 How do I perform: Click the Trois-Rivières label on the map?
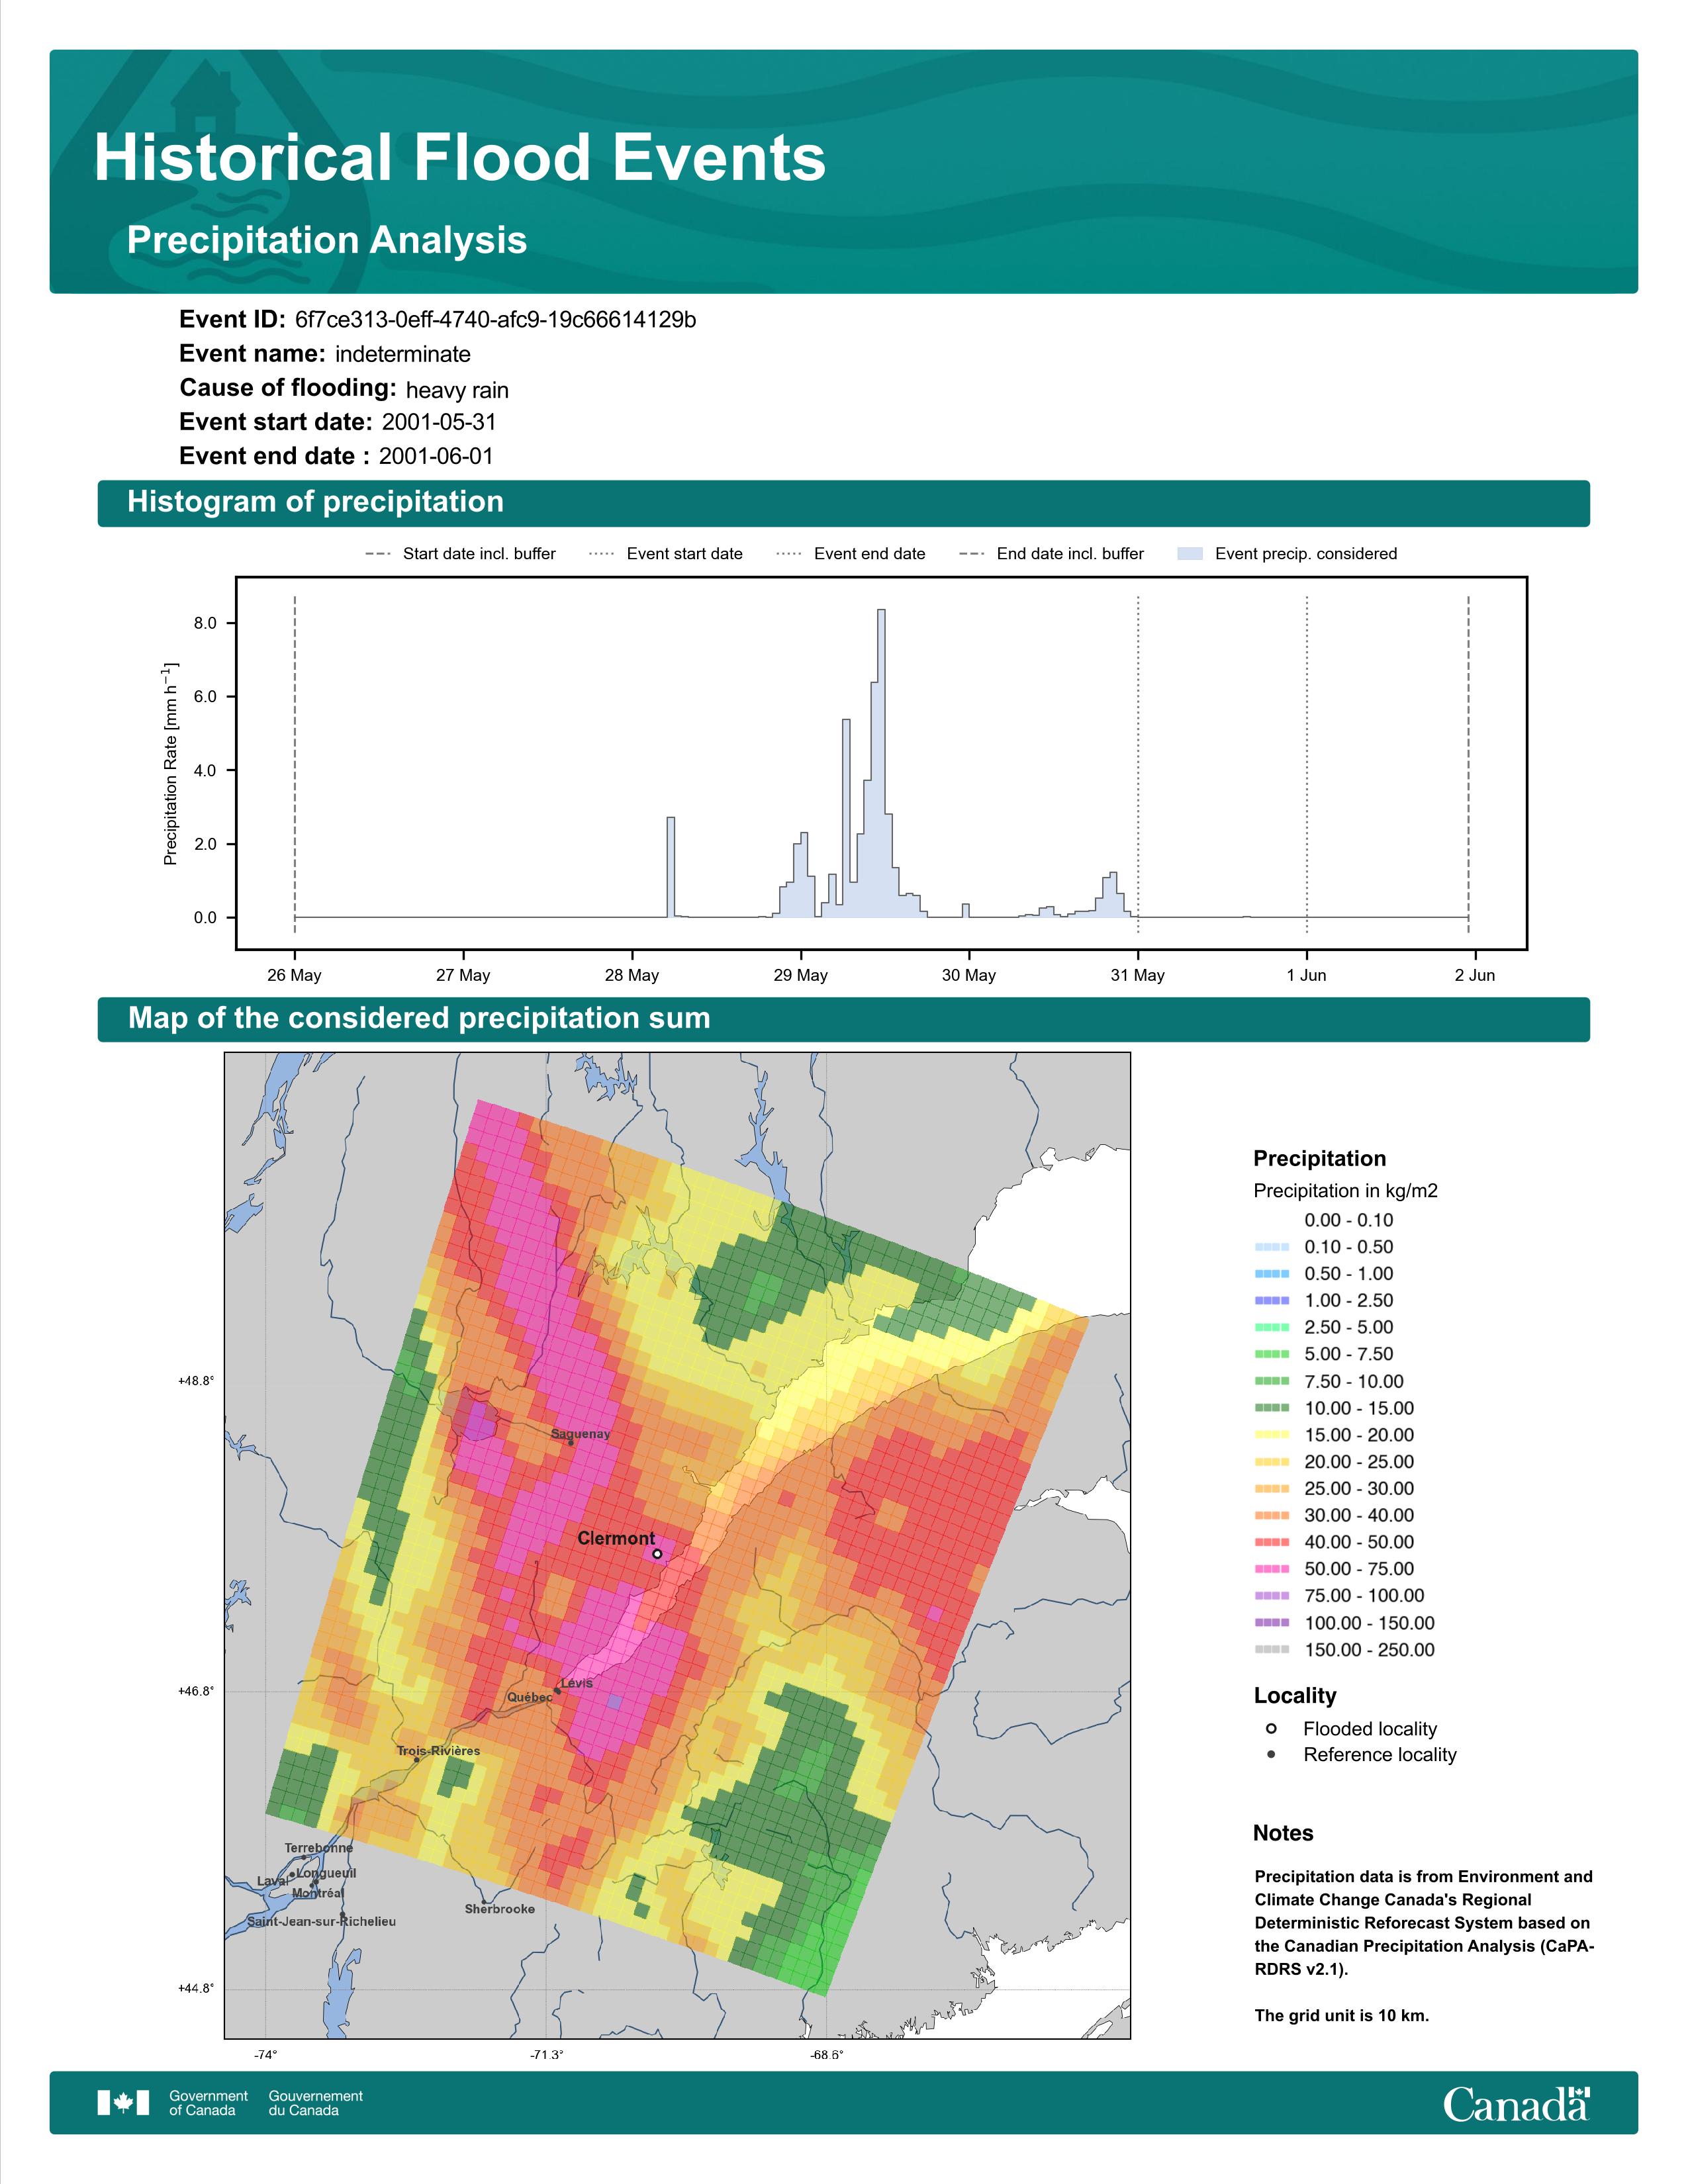pyautogui.click(x=438, y=1751)
